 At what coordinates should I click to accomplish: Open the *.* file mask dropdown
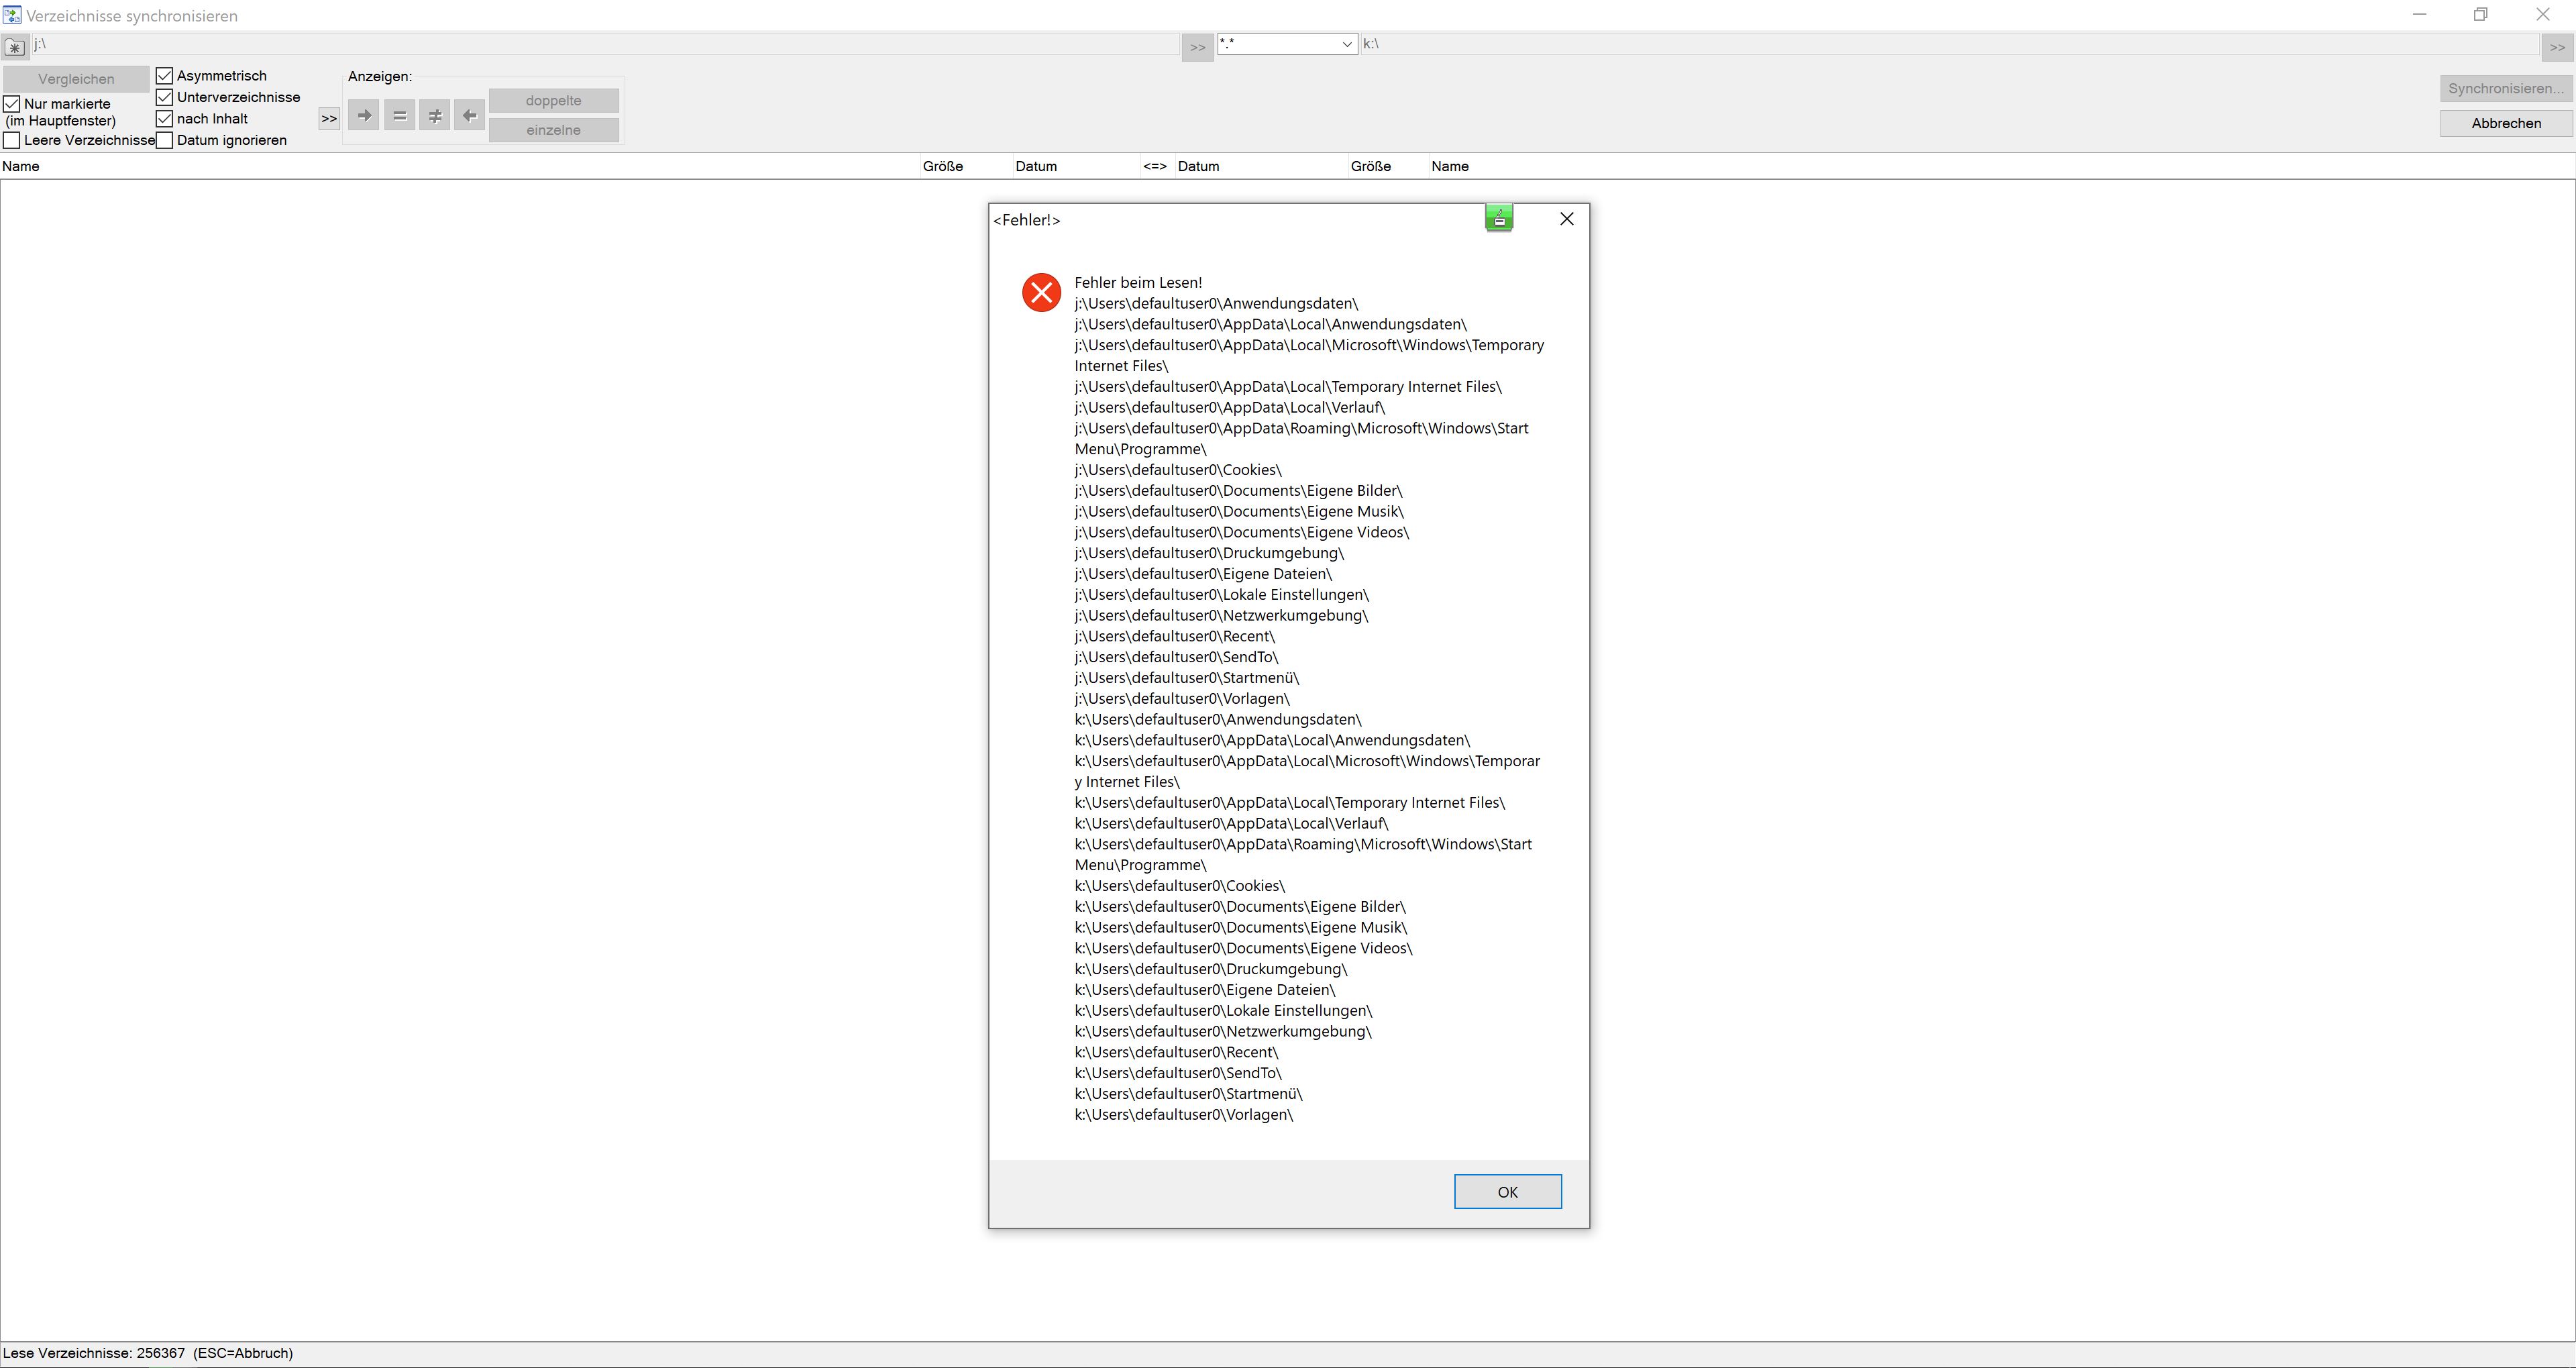[1346, 44]
